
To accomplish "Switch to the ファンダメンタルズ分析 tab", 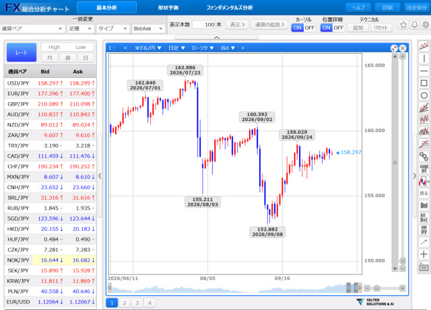I will click(230, 7).
